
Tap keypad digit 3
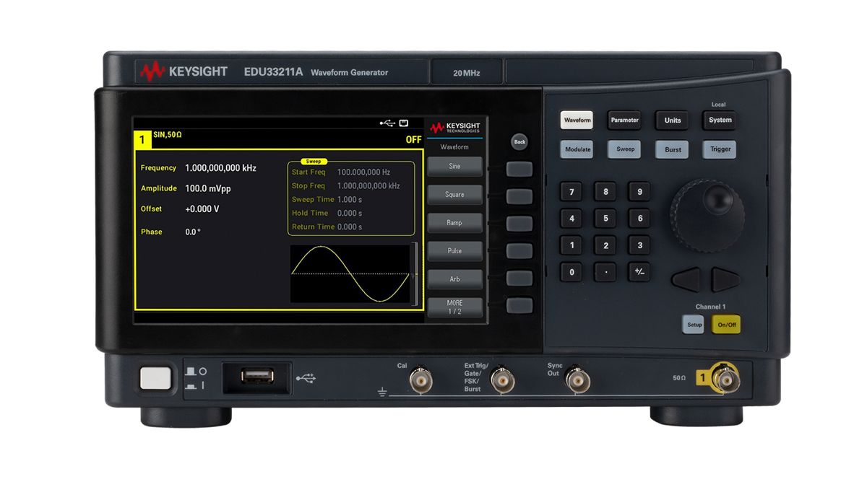(639, 245)
